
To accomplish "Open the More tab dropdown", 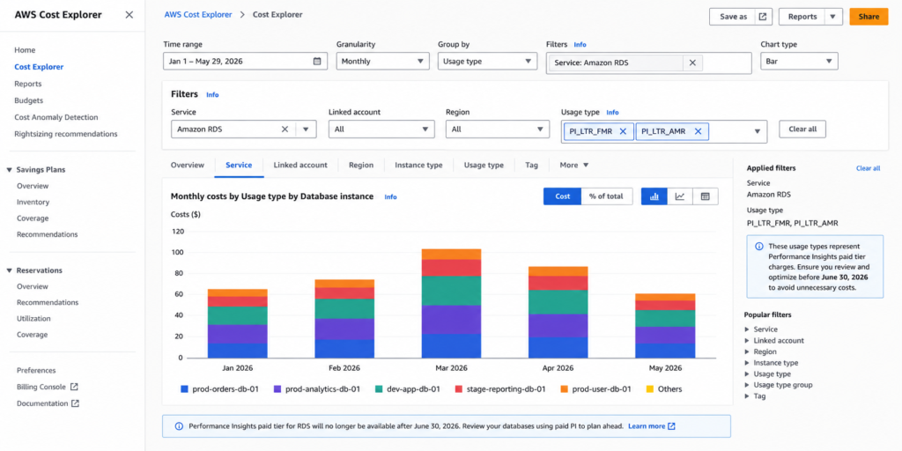I will tap(574, 165).
